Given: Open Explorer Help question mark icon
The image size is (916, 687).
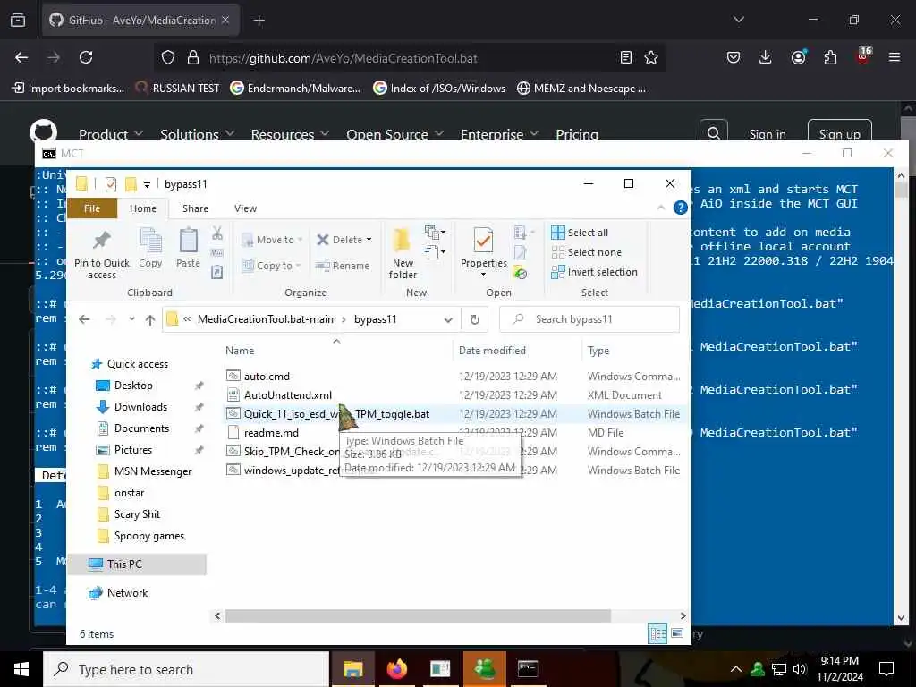Looking at the screenshot, I should coord(680,208).
